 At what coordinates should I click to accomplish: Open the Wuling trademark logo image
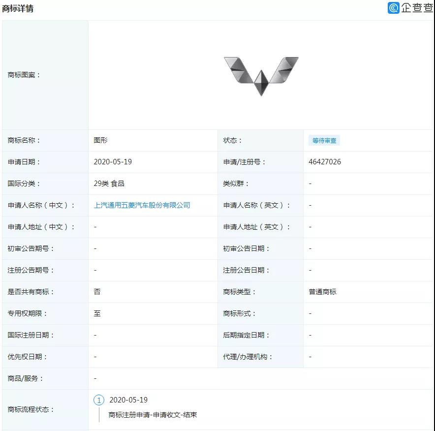click(x=261, y=76)
